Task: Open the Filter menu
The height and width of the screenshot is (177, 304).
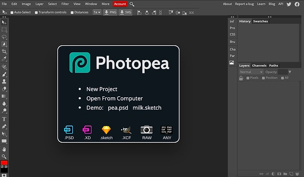Action: coord(65,4)
